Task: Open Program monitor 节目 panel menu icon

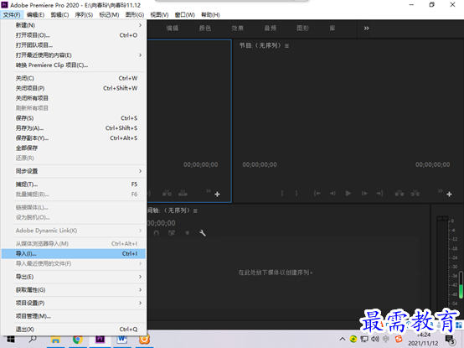Action: [286, 46]
